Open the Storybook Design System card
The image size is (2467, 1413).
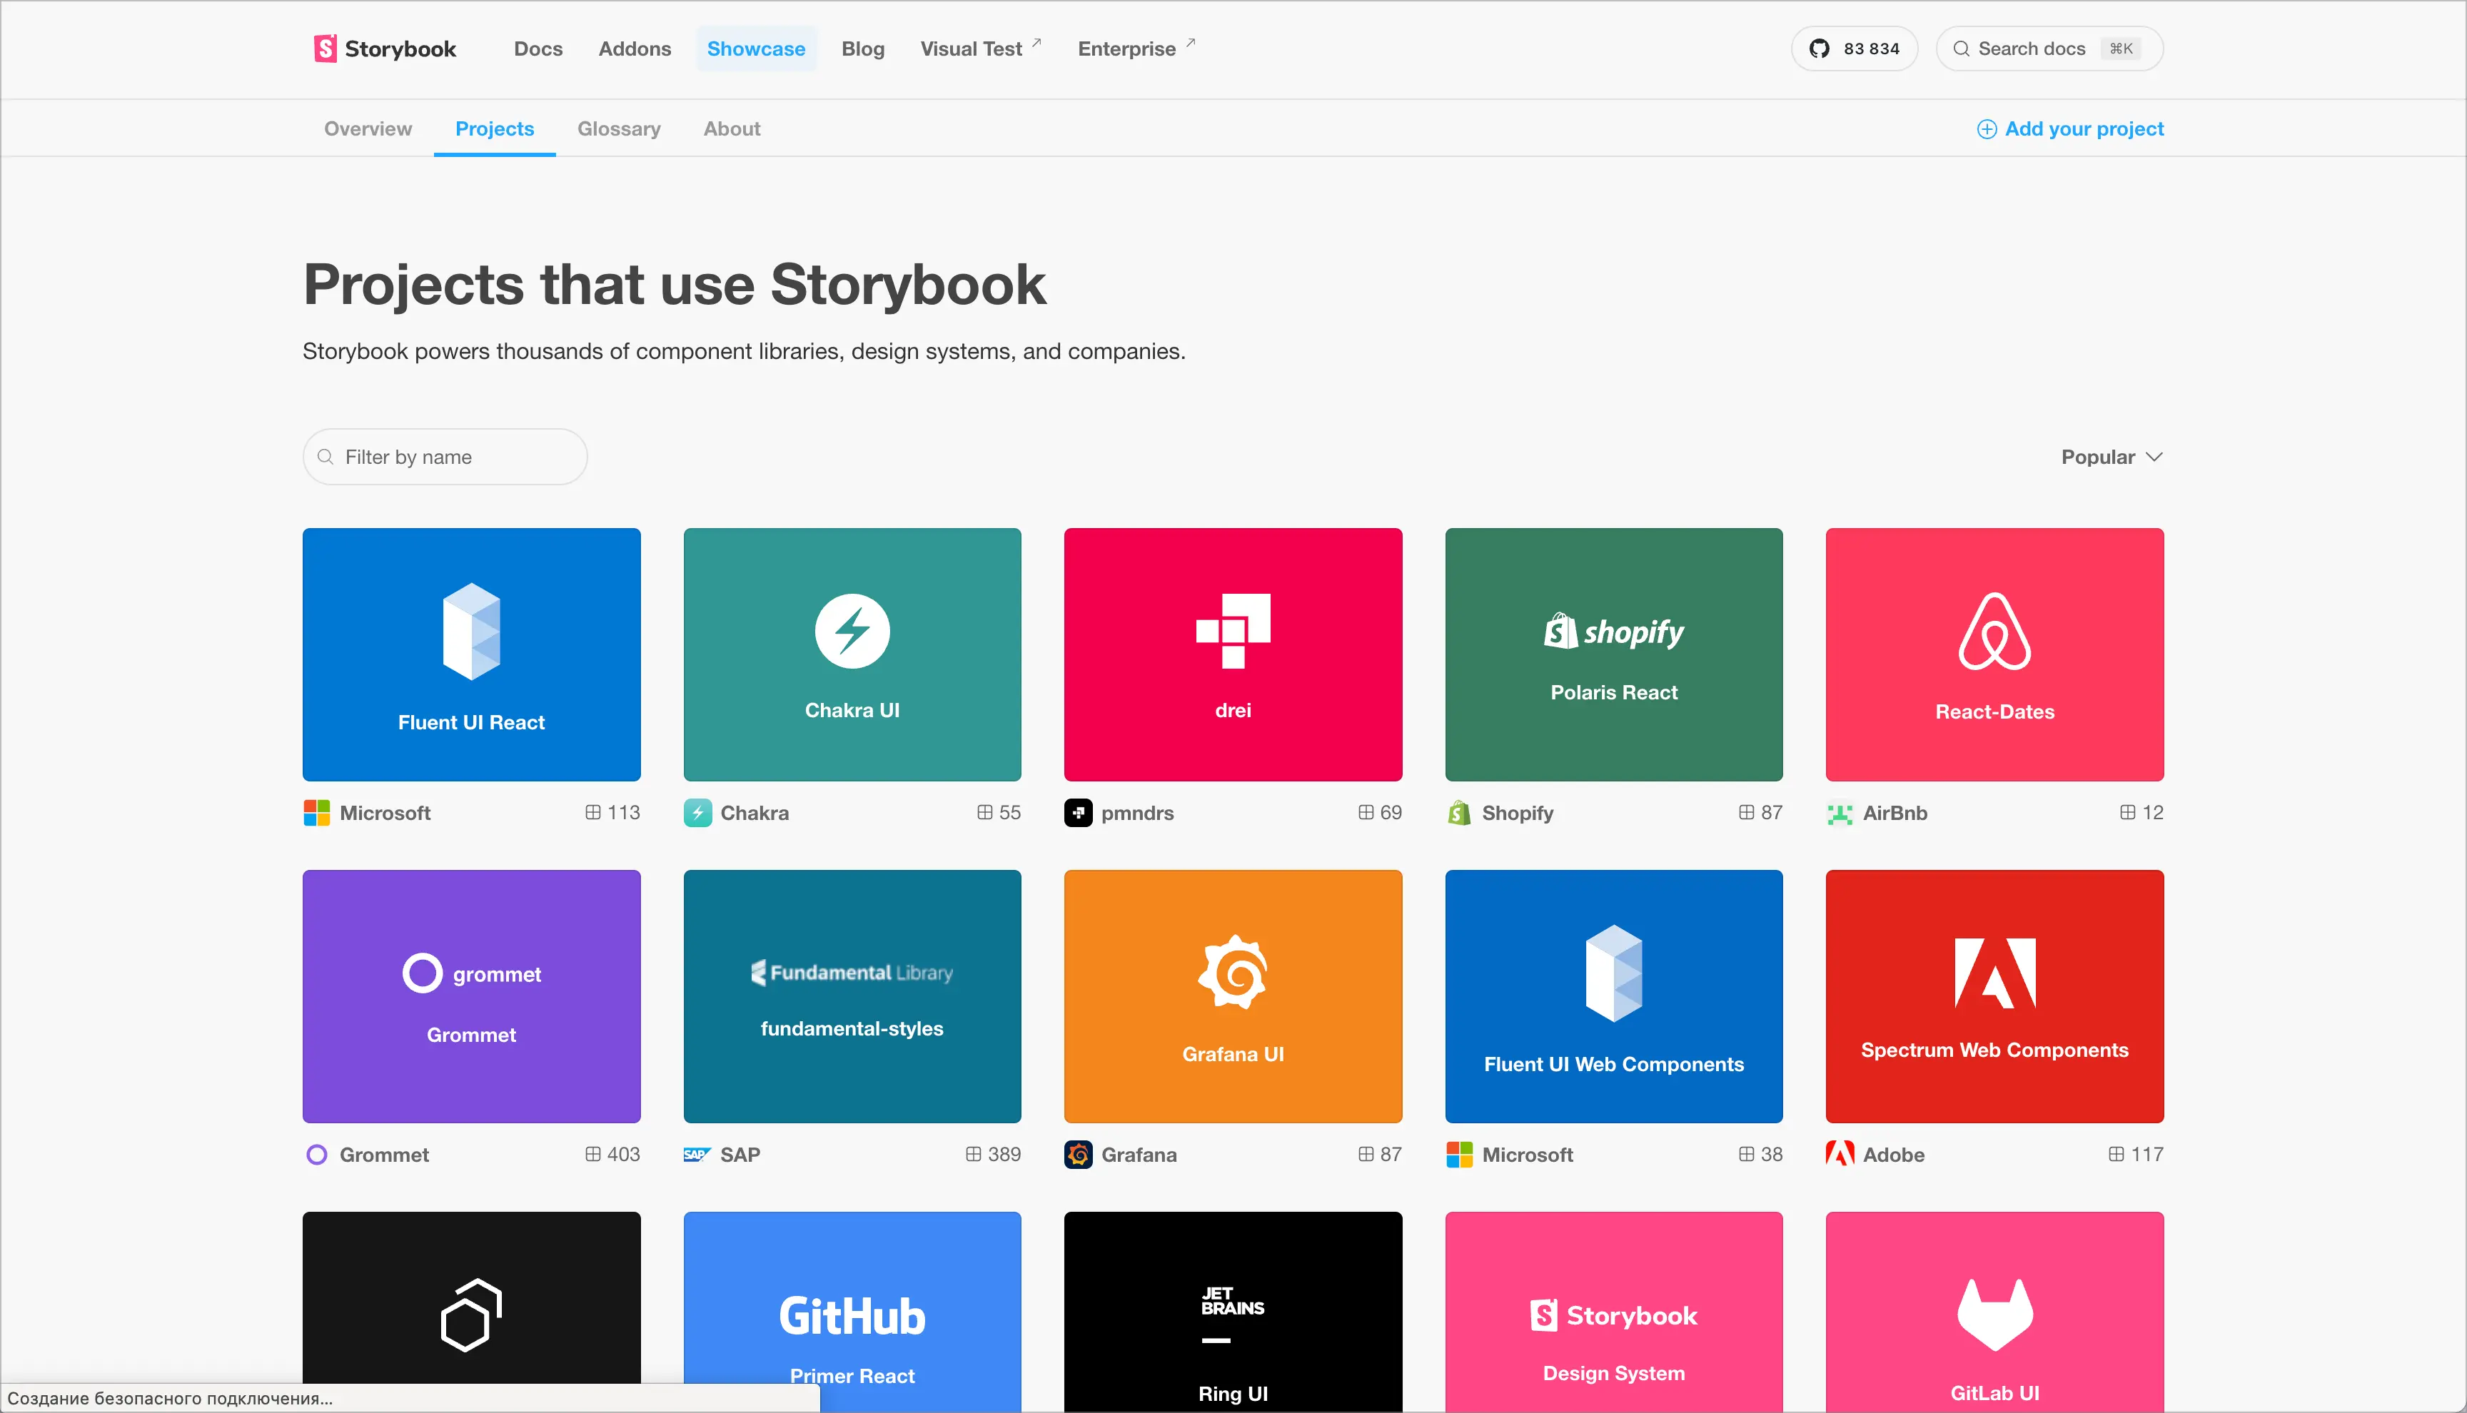pyautogui.click(x=1614, y=1312)
